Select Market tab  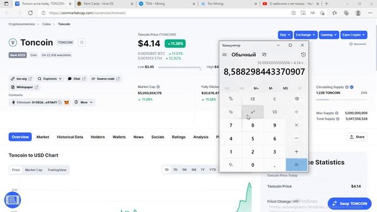43,137
